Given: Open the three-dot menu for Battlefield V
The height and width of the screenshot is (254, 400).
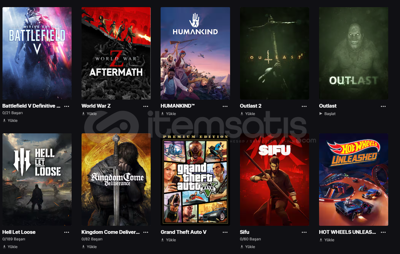Looking at the screenshot, I should [x=67, y=106].
